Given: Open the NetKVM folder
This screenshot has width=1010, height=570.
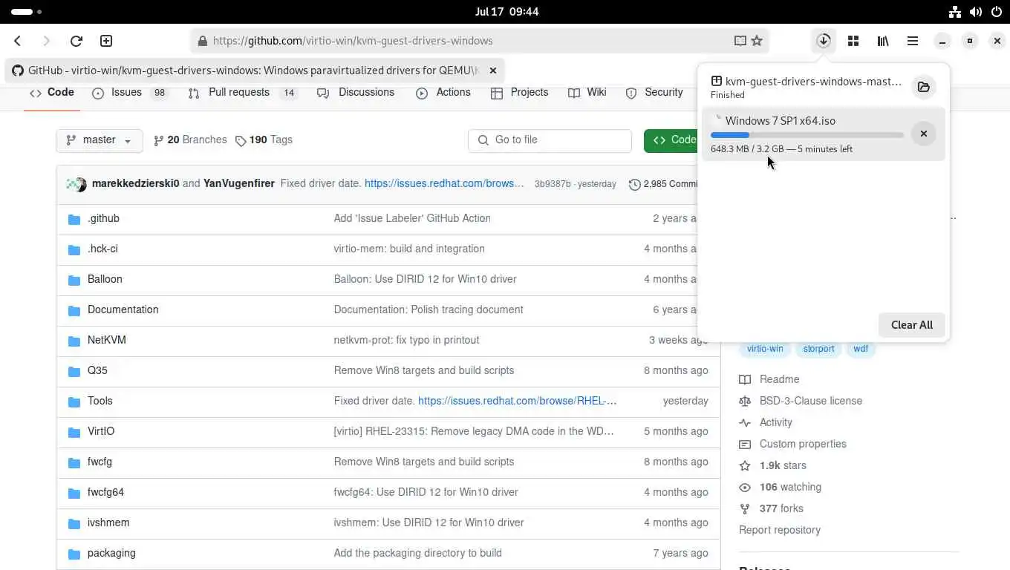Looking at the screenshot, I should [107, 341].
